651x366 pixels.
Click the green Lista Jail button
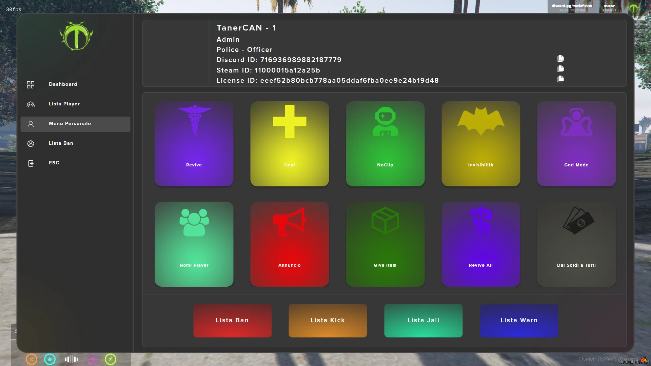[x=423, y=320]
